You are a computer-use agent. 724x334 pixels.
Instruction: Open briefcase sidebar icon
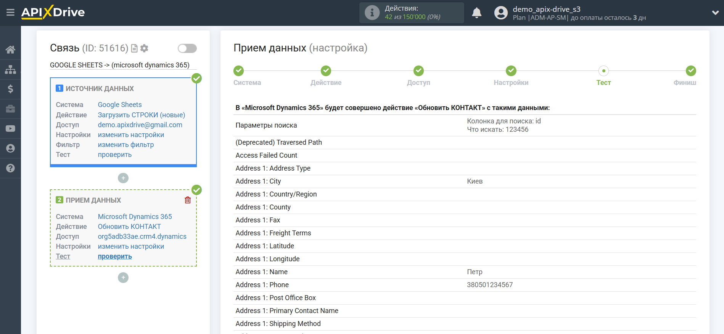[x=10, y=109]
